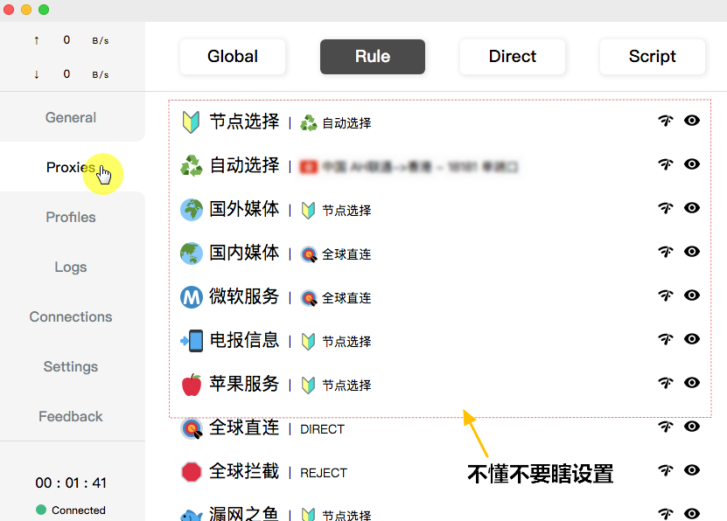Test latency of 国外媒体 group
727x521 pixels.
click(665, 208)
